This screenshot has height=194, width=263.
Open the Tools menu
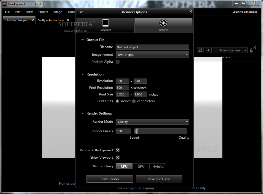click(71, 12)
